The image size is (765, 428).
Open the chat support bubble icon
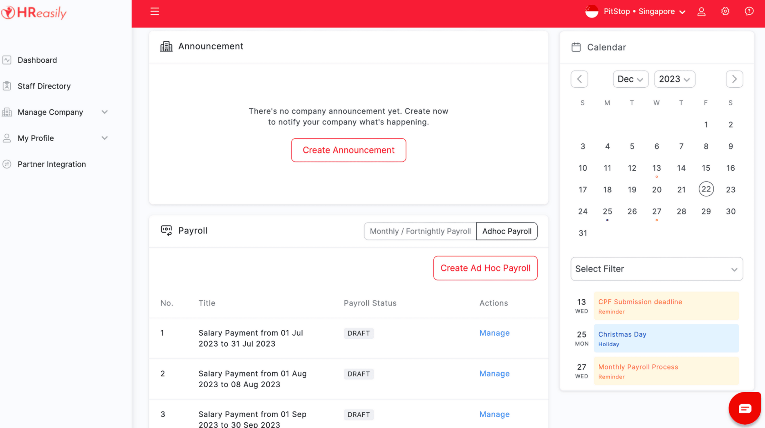click(745, 408)
